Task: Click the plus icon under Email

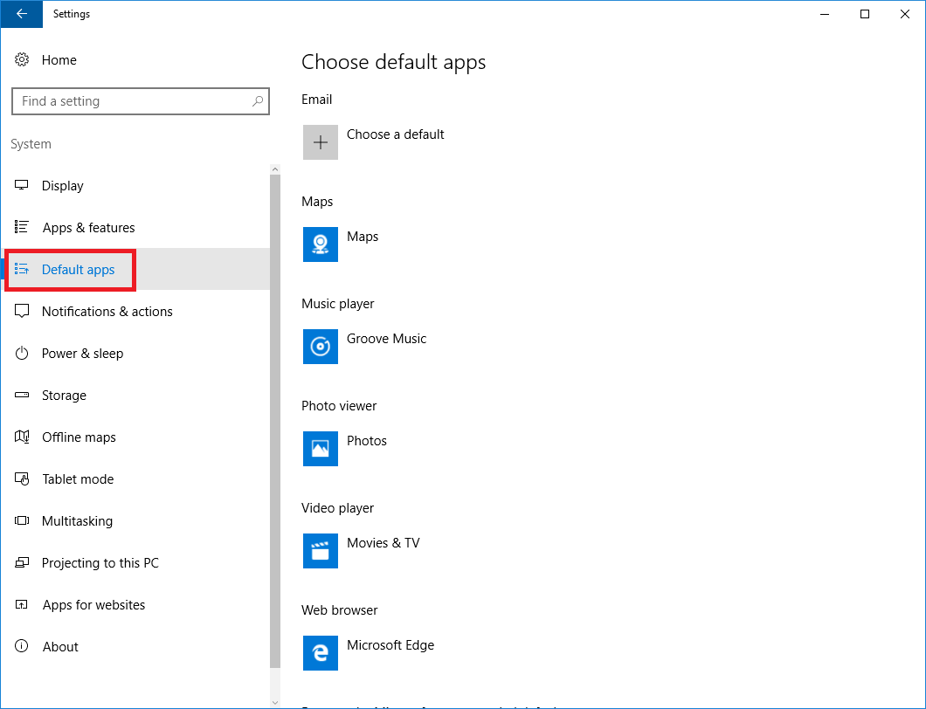Action: coord(321,142)
